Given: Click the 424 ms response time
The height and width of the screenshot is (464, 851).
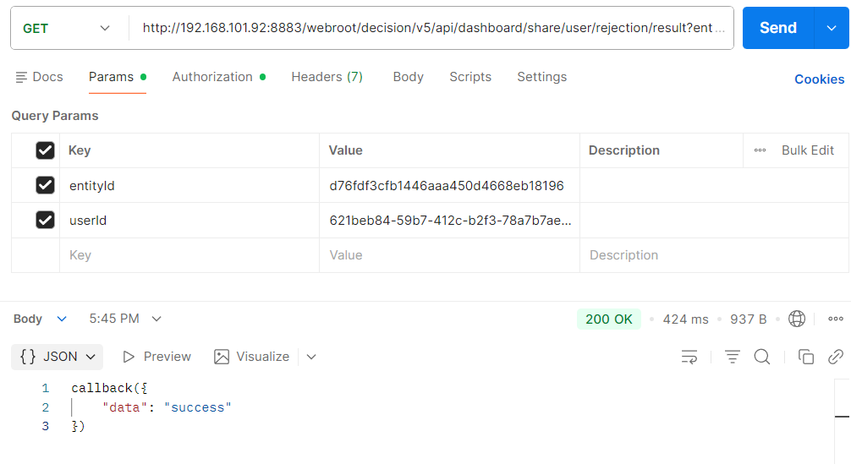Looking at the screenshot, I should [x=685, y=319].
